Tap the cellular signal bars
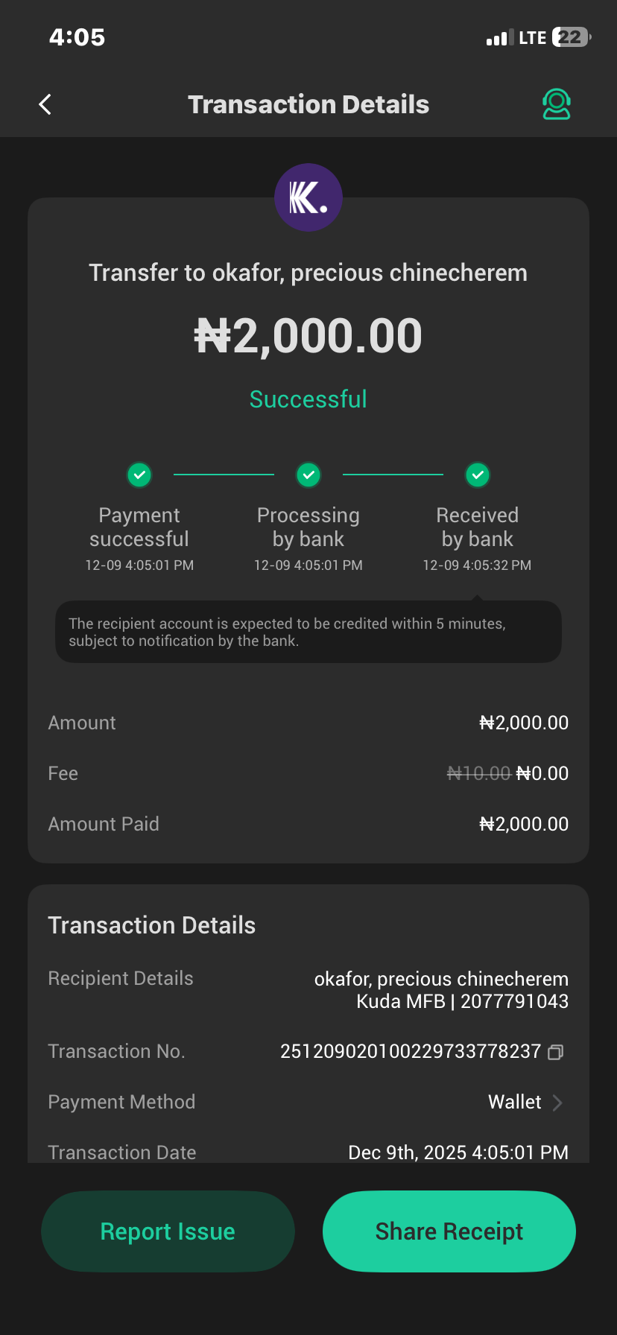The image size is (617, 1335). [496, 38]
